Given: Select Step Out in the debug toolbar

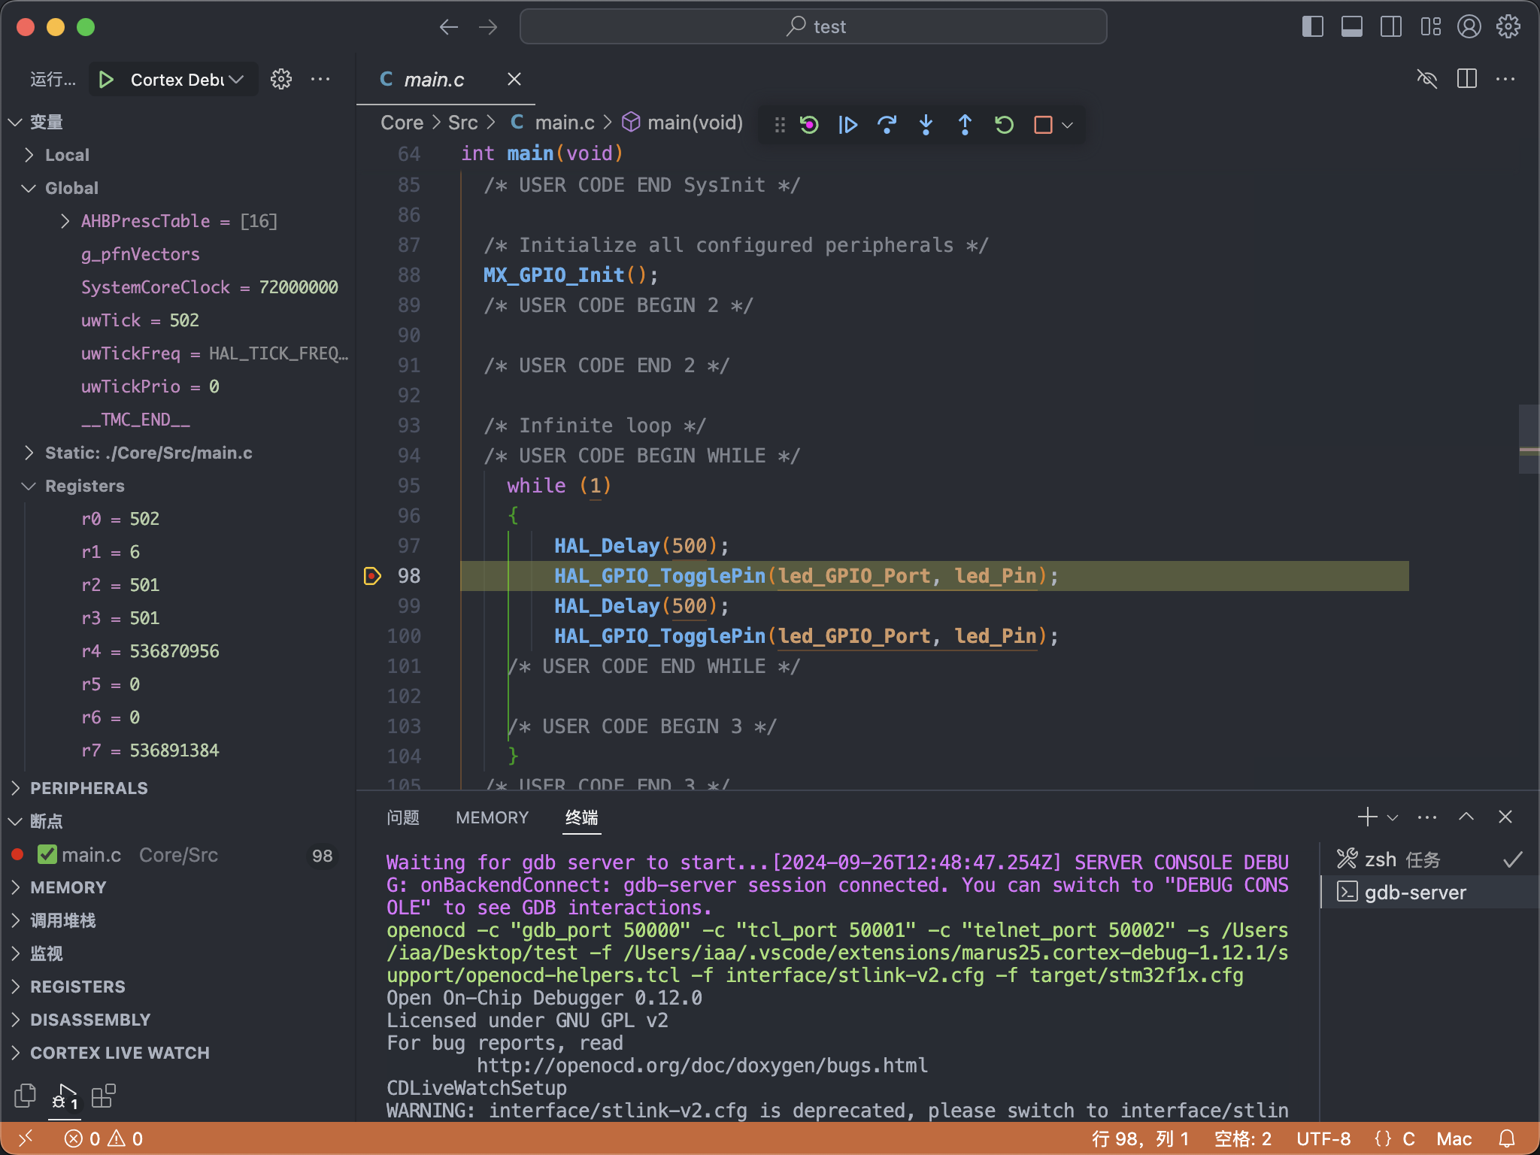Looking at the screenshot, I should coord(964,125).
